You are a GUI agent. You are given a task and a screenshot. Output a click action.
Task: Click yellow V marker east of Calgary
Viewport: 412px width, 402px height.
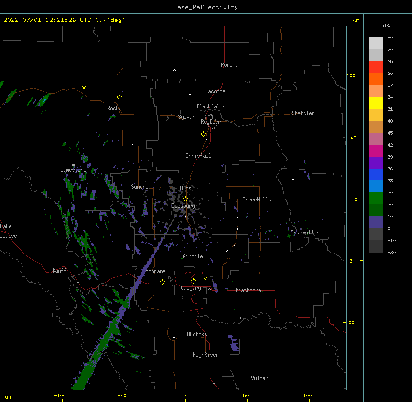[205, 279]
